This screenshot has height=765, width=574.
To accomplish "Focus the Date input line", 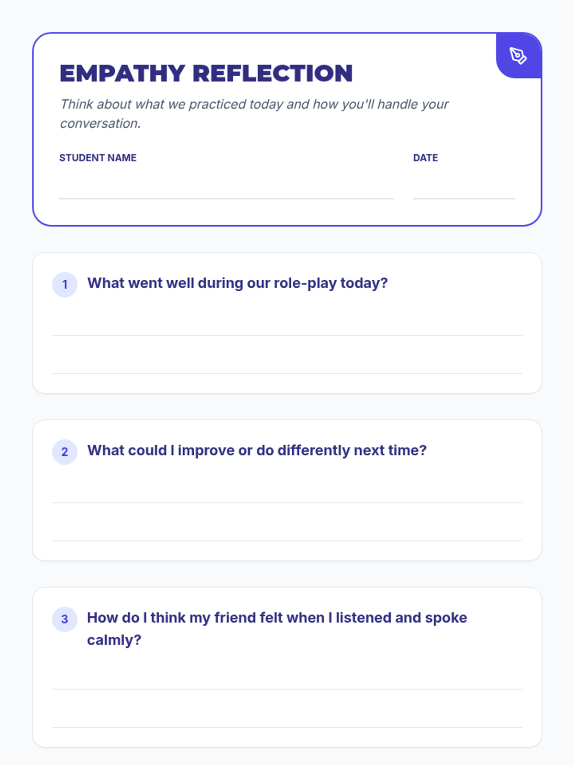I will click(x=464, y=188).
